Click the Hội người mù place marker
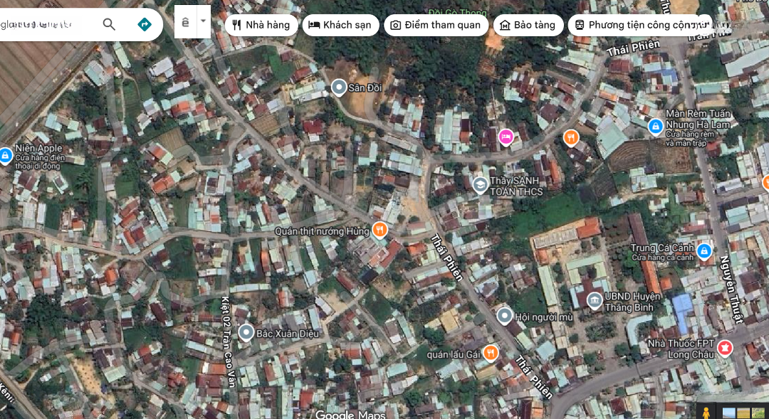The image size is (769, 419). pos(505,316)
